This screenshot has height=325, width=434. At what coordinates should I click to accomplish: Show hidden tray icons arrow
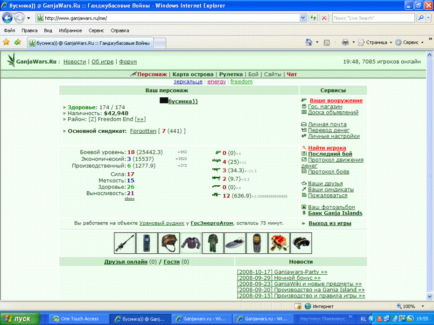click(x=372, y=319)
